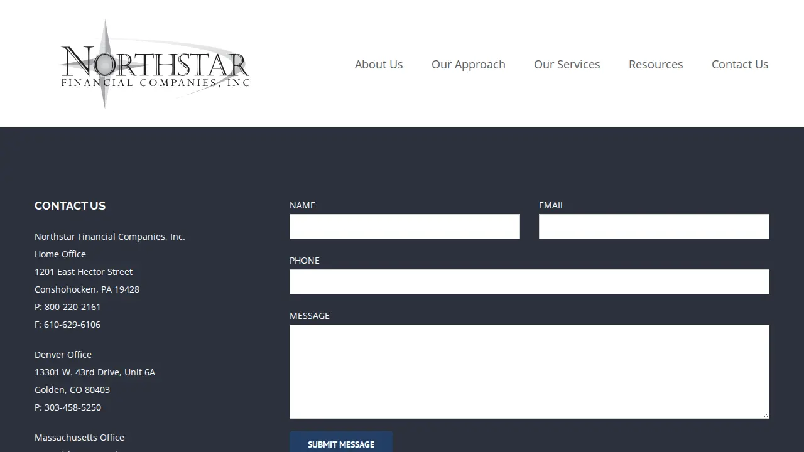This screenshot has height=452, width=804.
Task: Click the address 1201 East Hector Street
Action: tap(84, 272)
